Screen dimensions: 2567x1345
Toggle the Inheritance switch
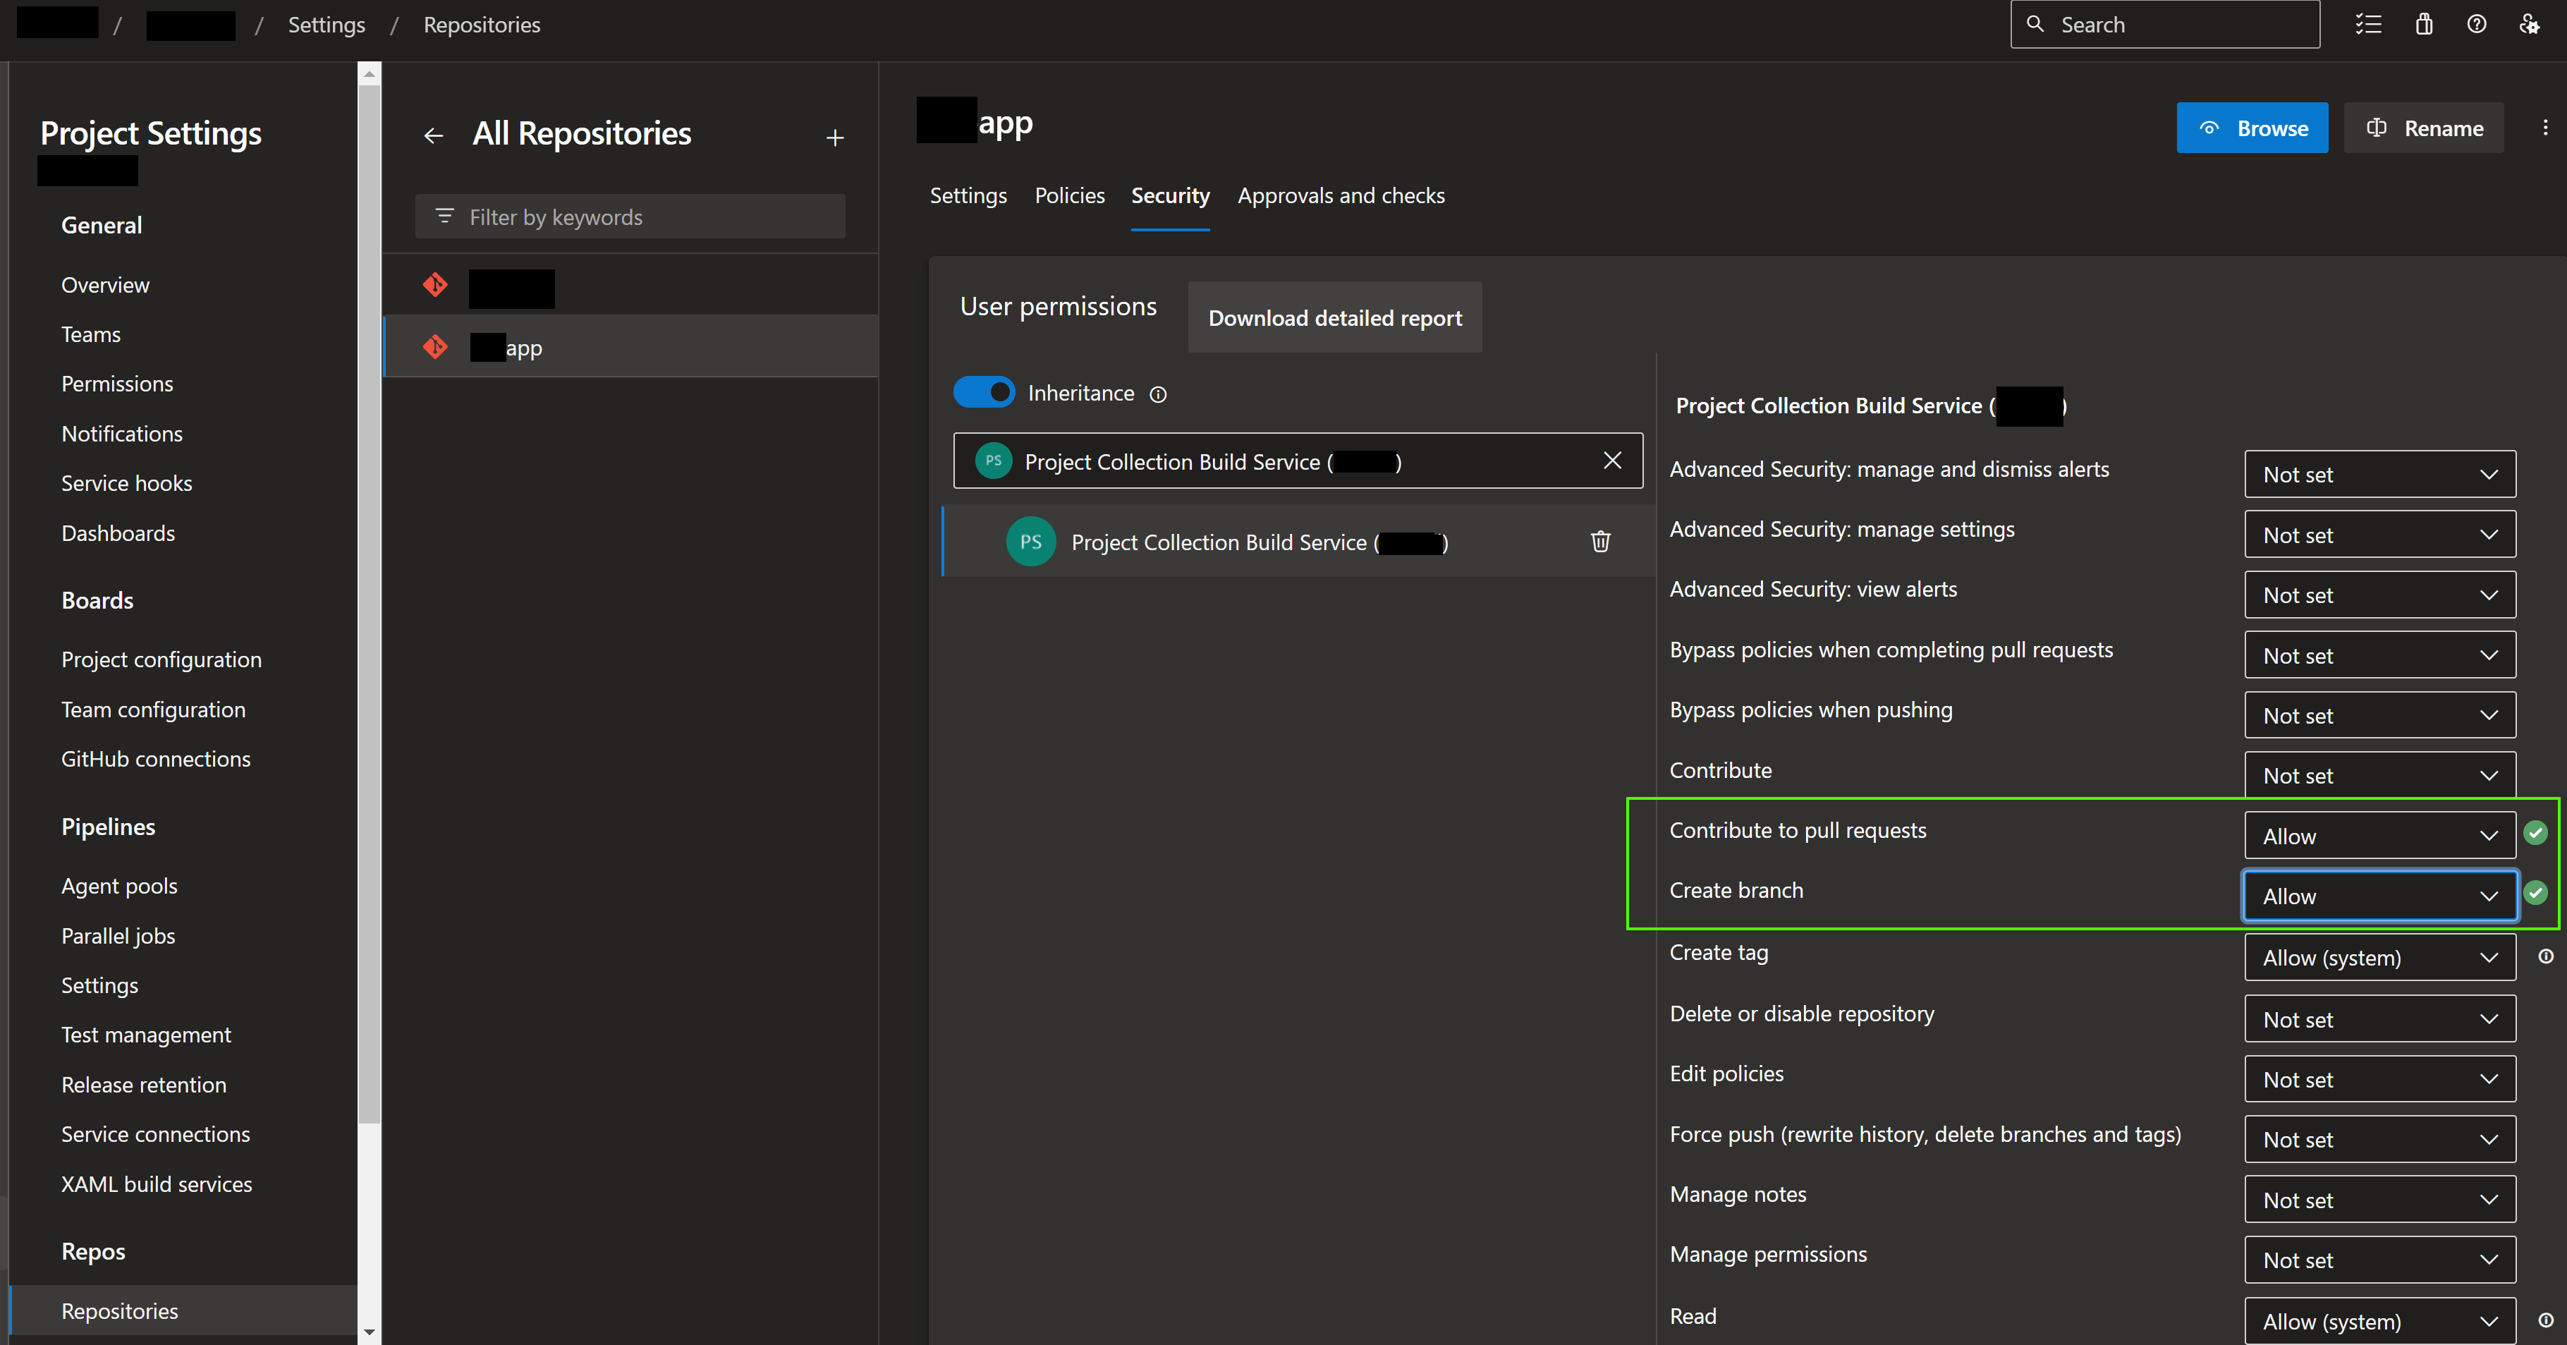(984, 393)
